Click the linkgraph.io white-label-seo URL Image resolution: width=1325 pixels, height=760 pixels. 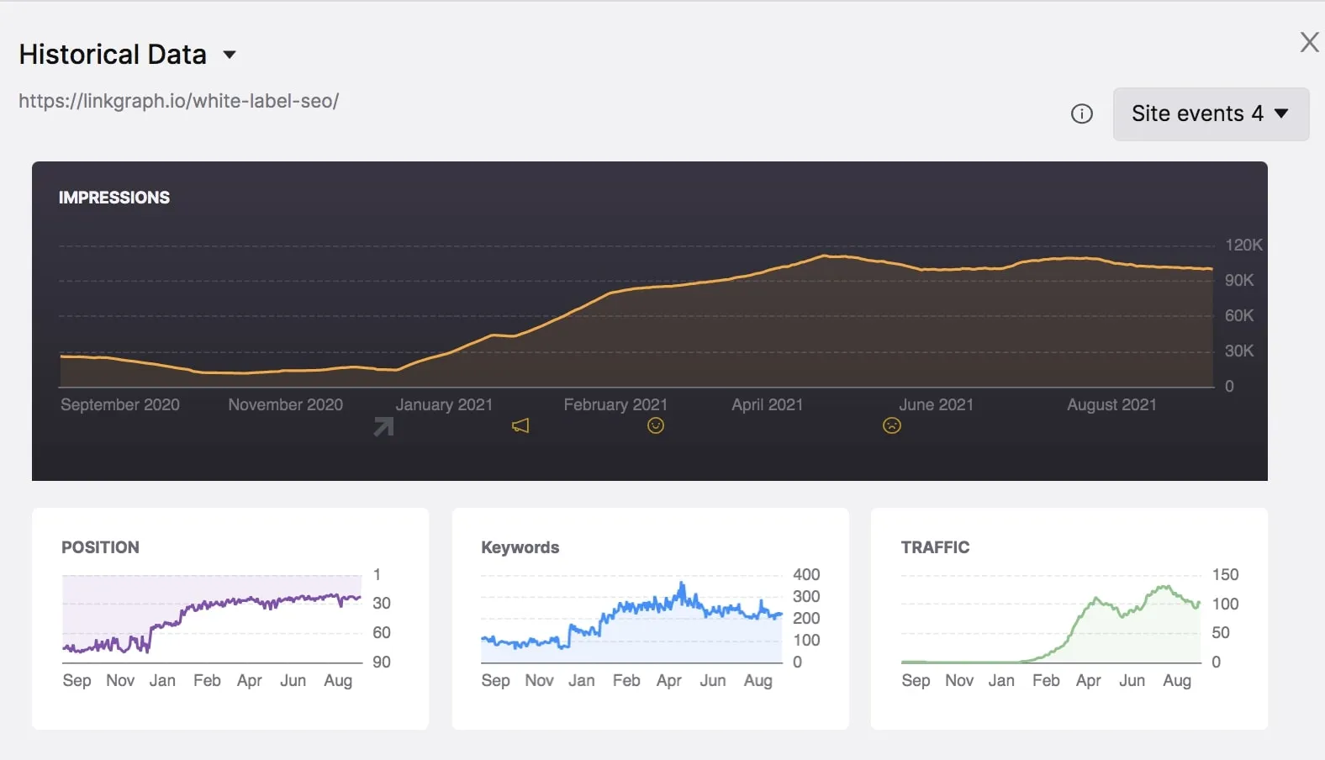[x=178, y=101]
